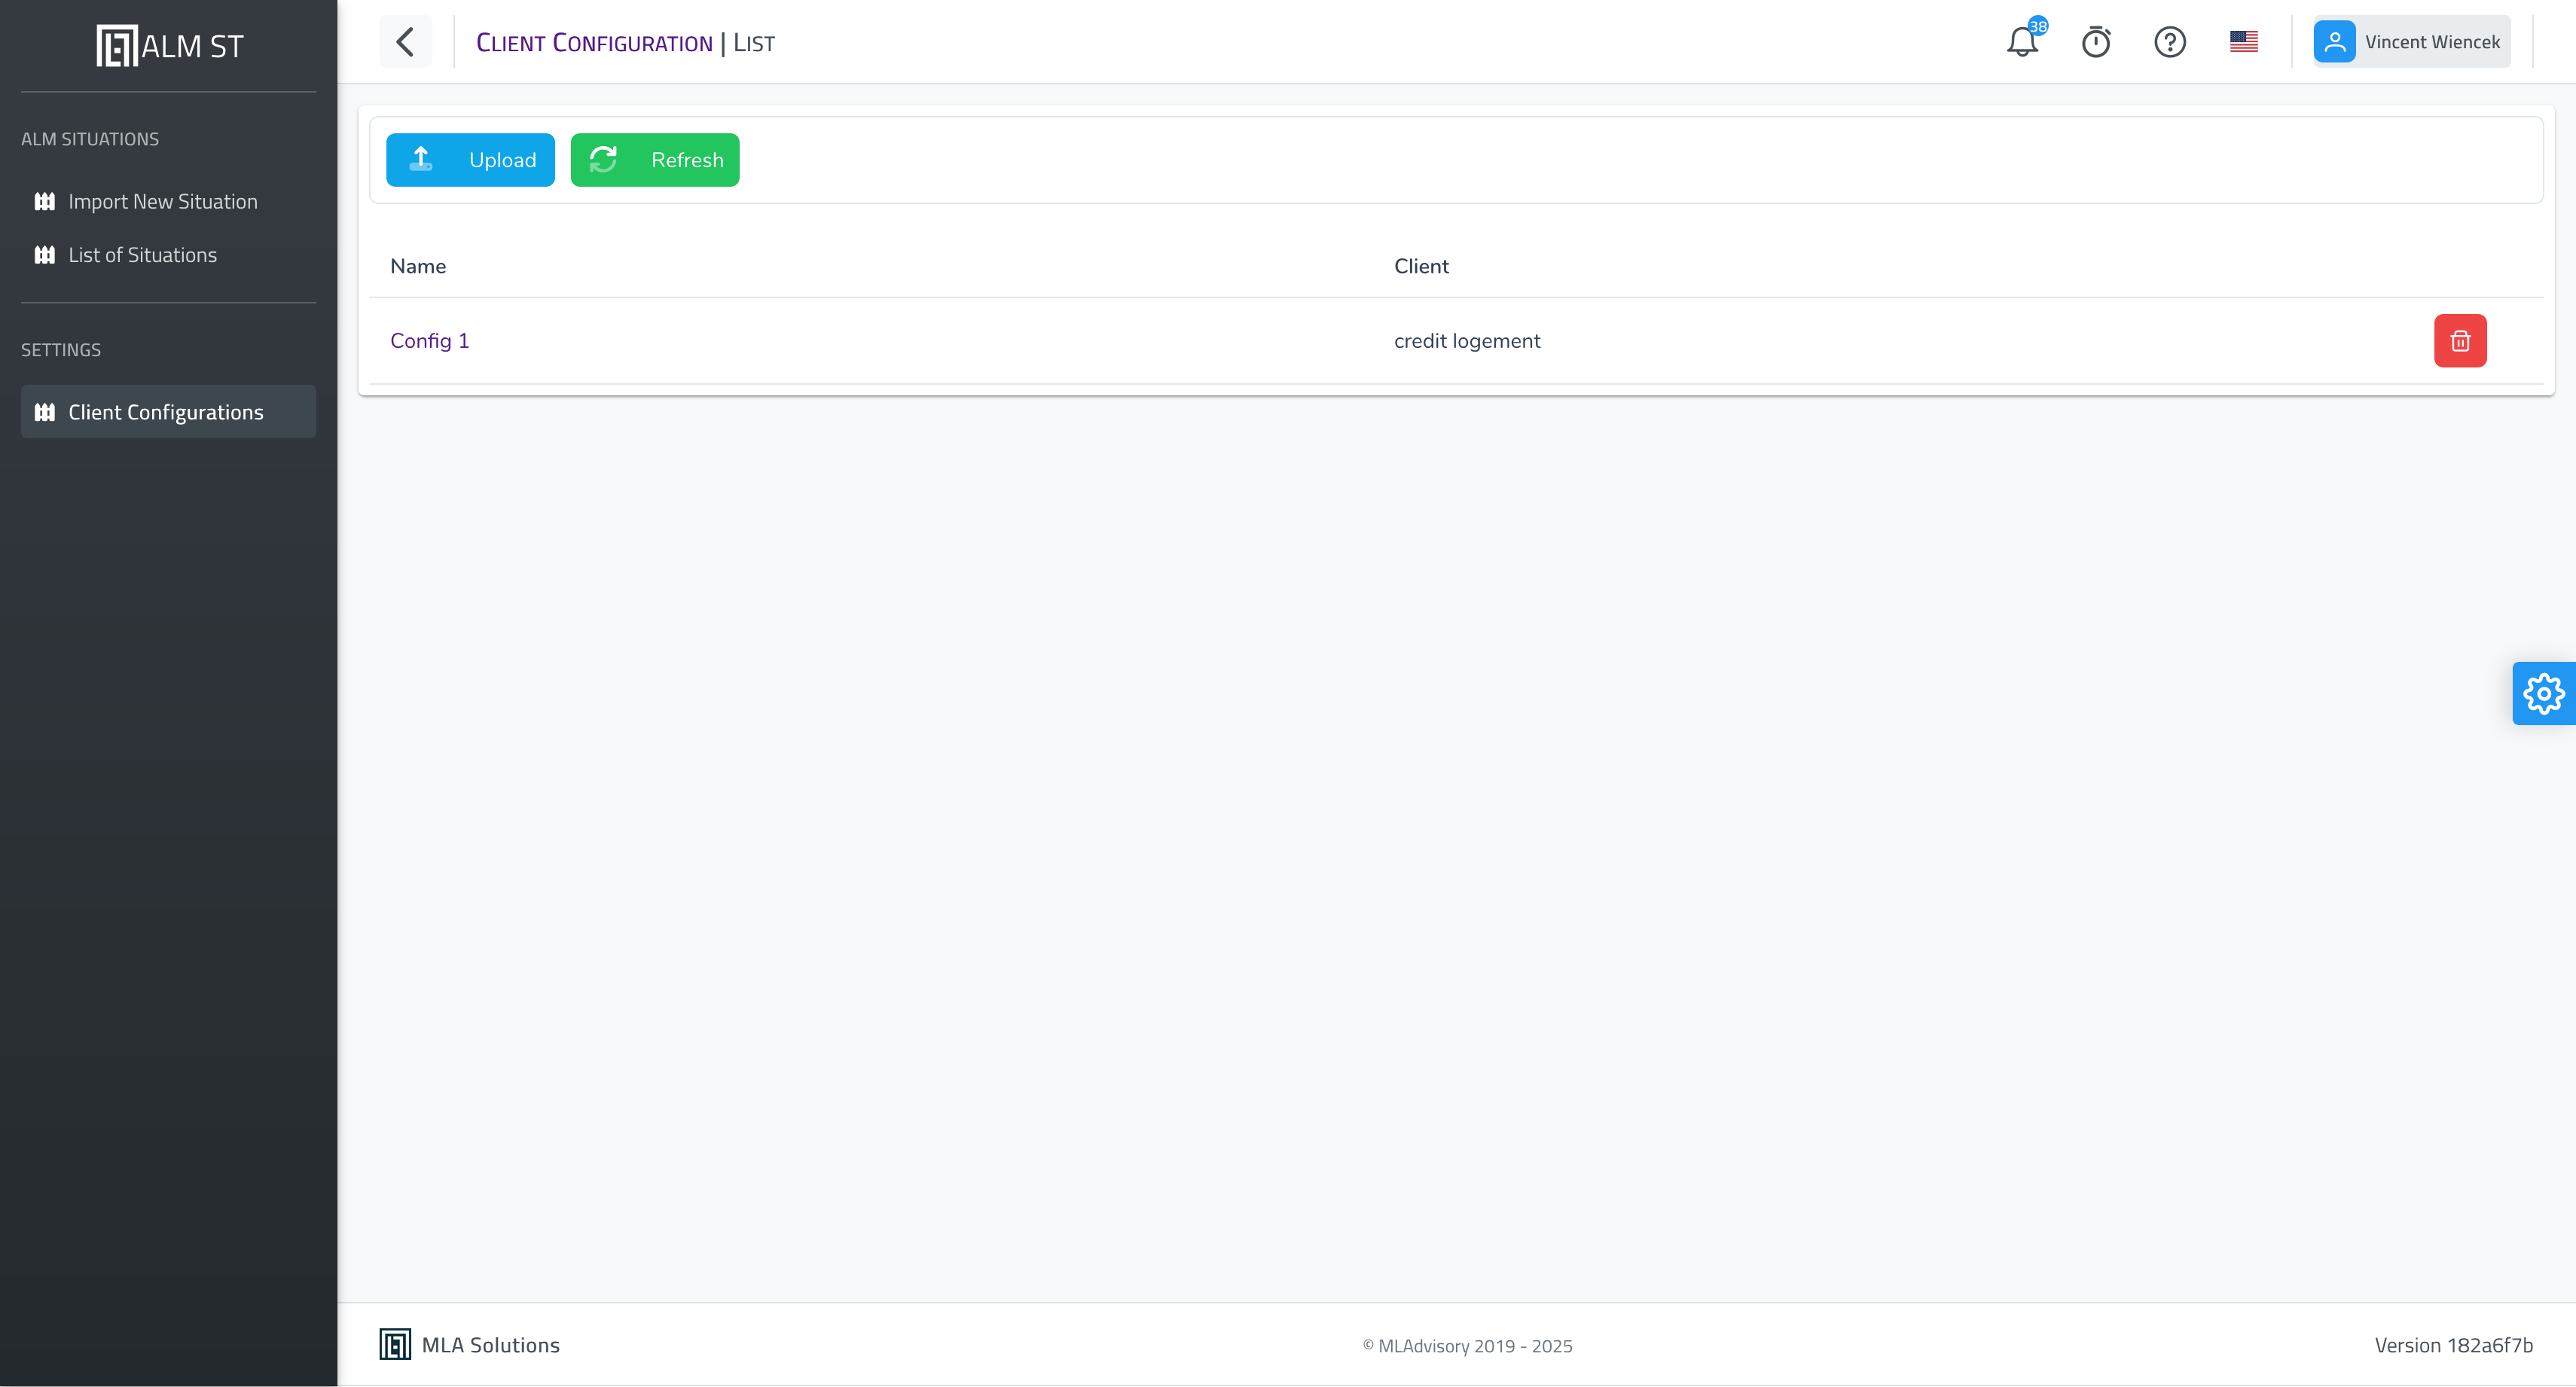Click the back arrow in header
Image resolution: width=2576 pixels, height=1387 pixels.
[x=405, y=42]
